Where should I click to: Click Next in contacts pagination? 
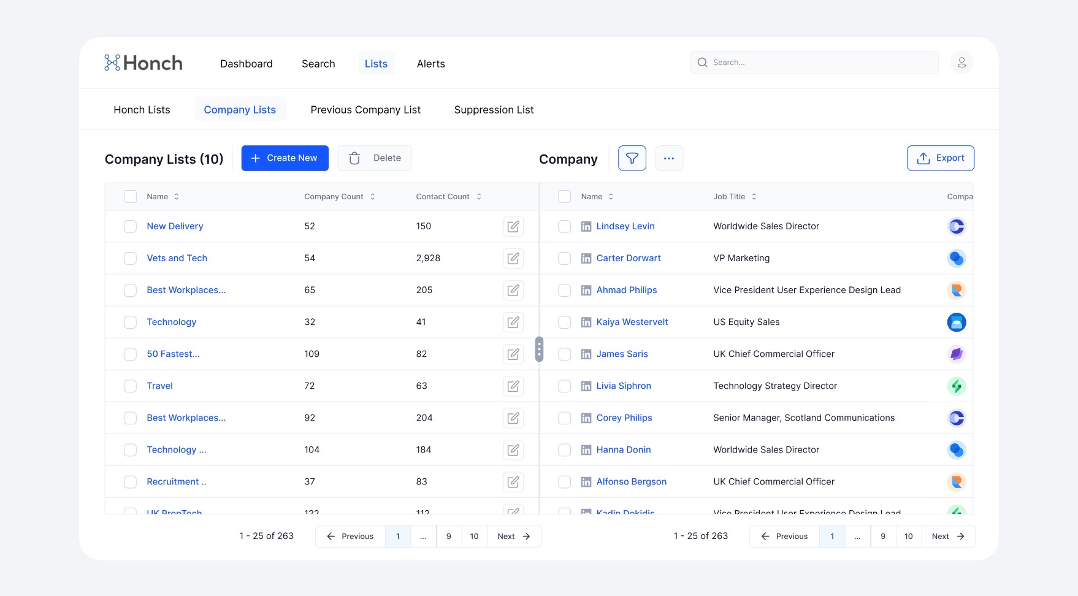[948, 537]
